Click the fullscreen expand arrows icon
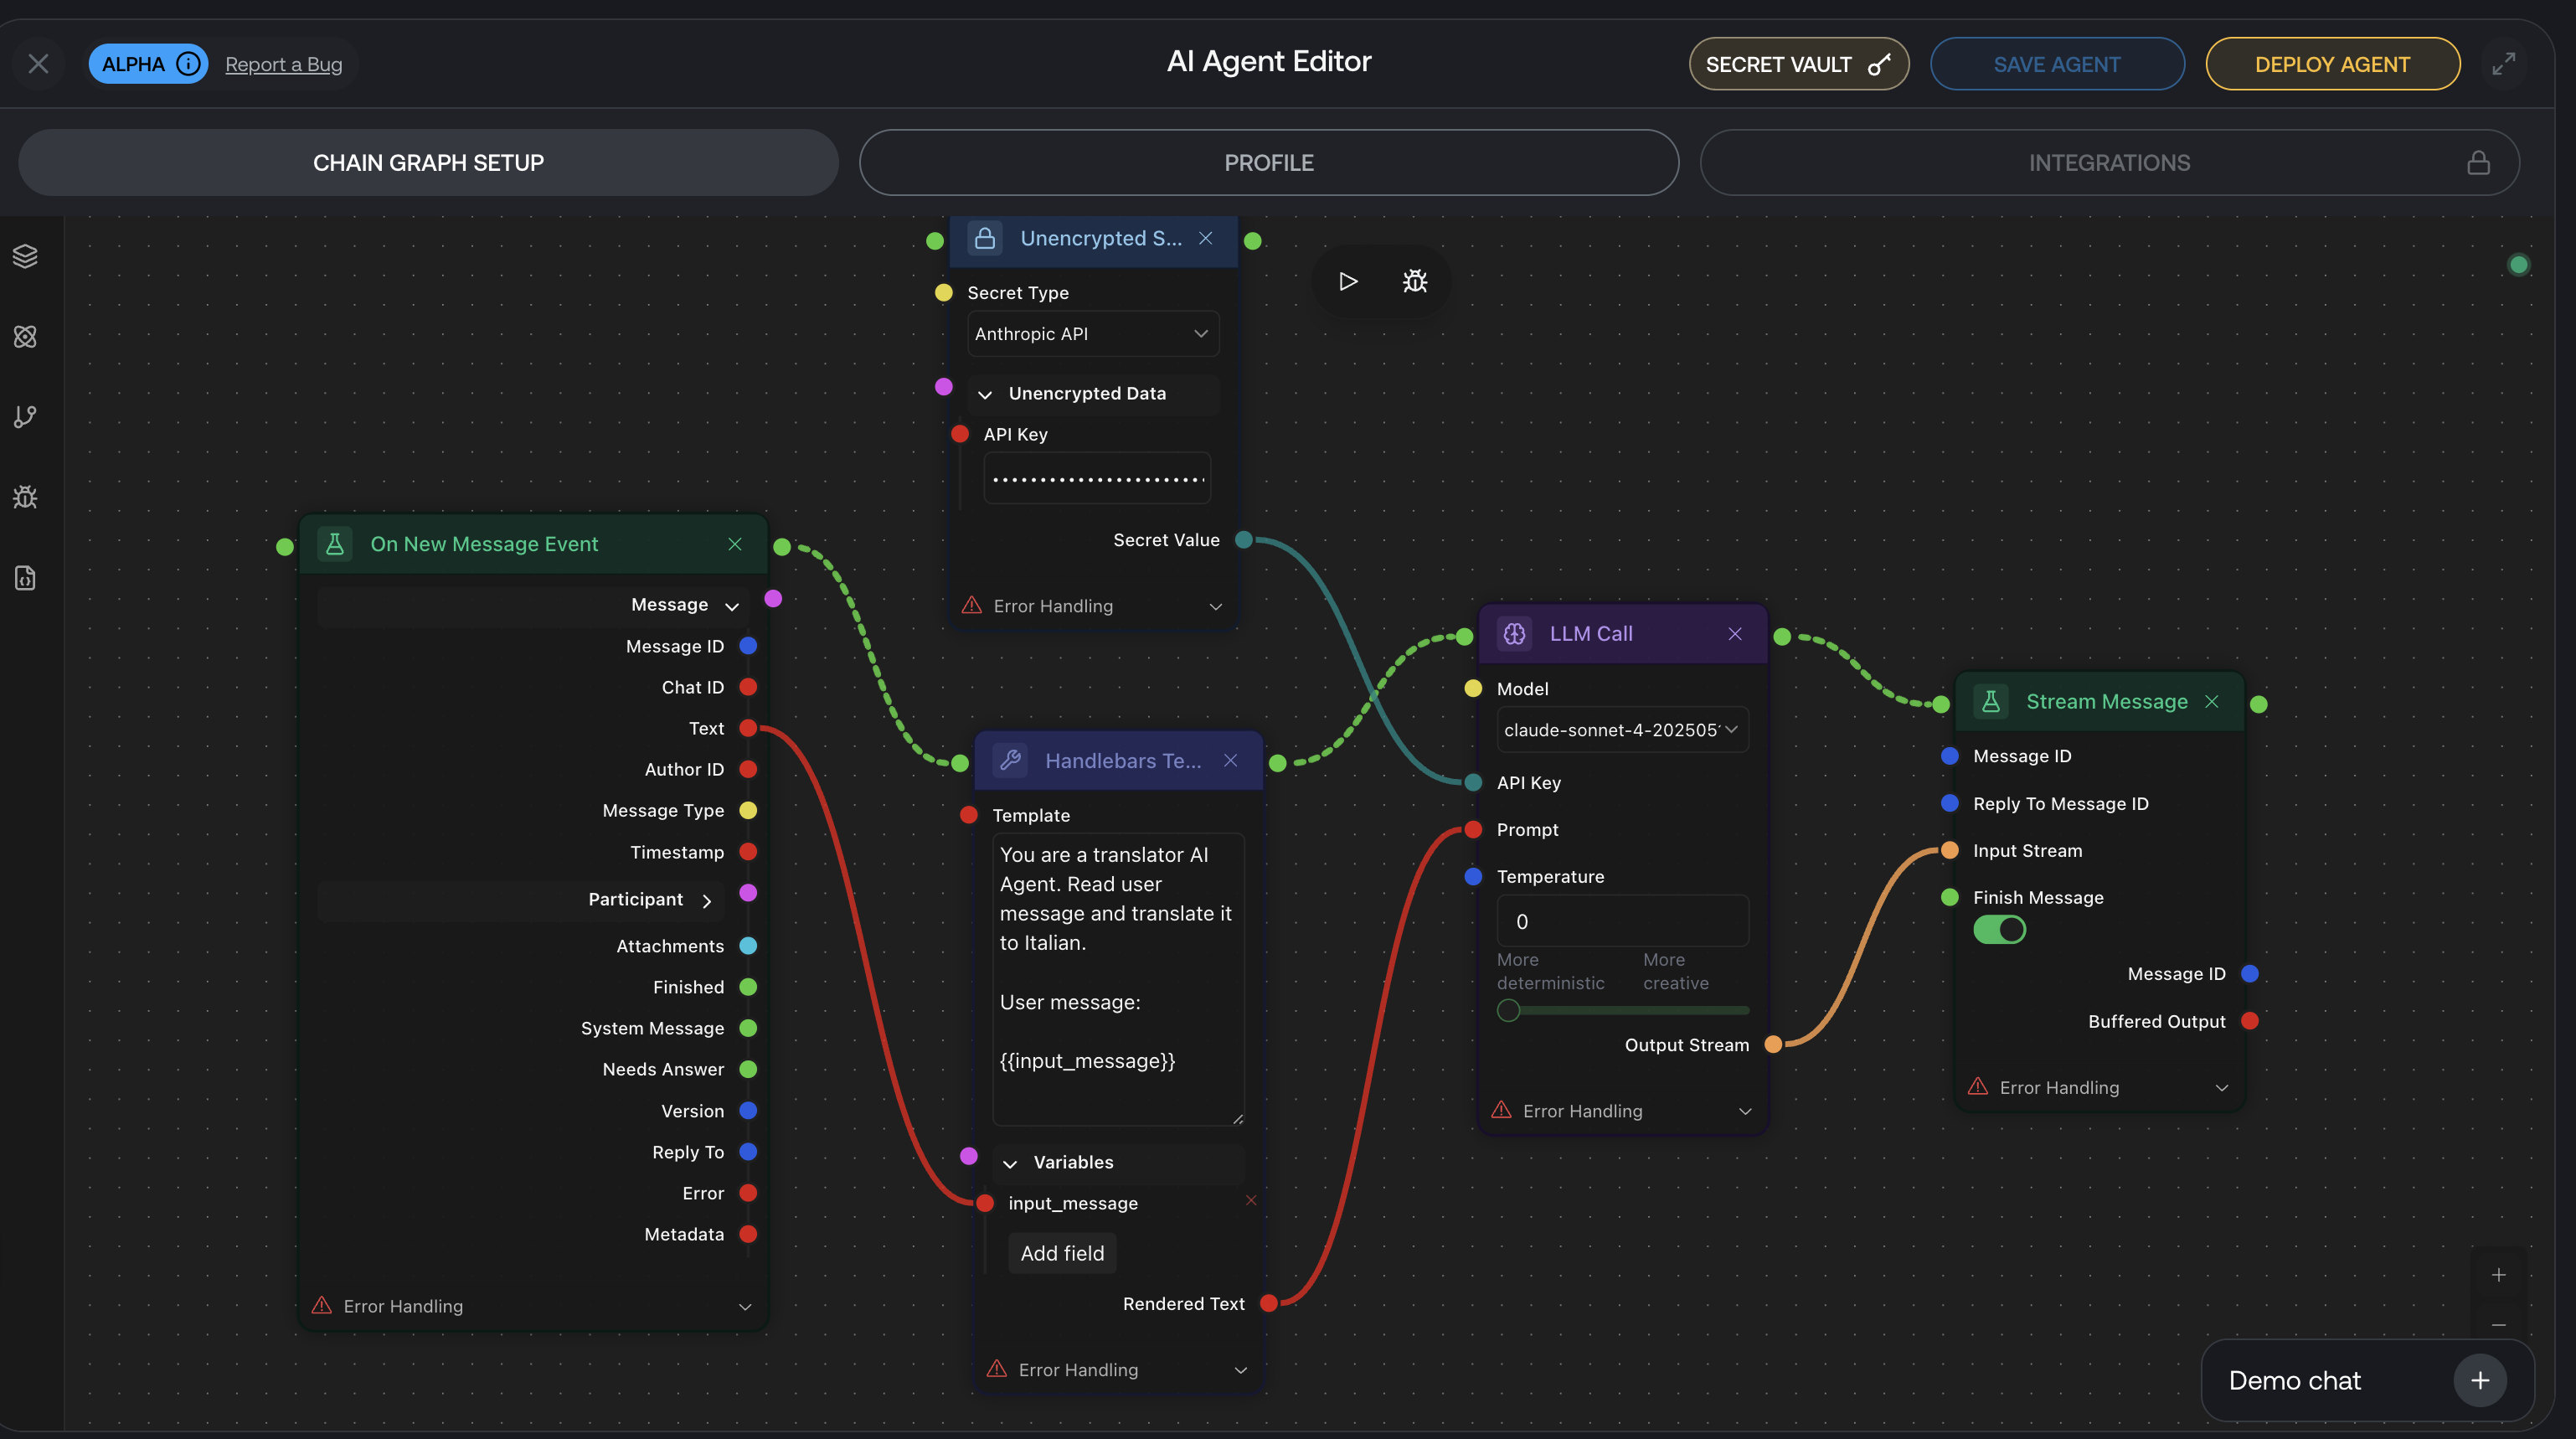This screenshot has width=2576, height=1439. (2503, 64)
